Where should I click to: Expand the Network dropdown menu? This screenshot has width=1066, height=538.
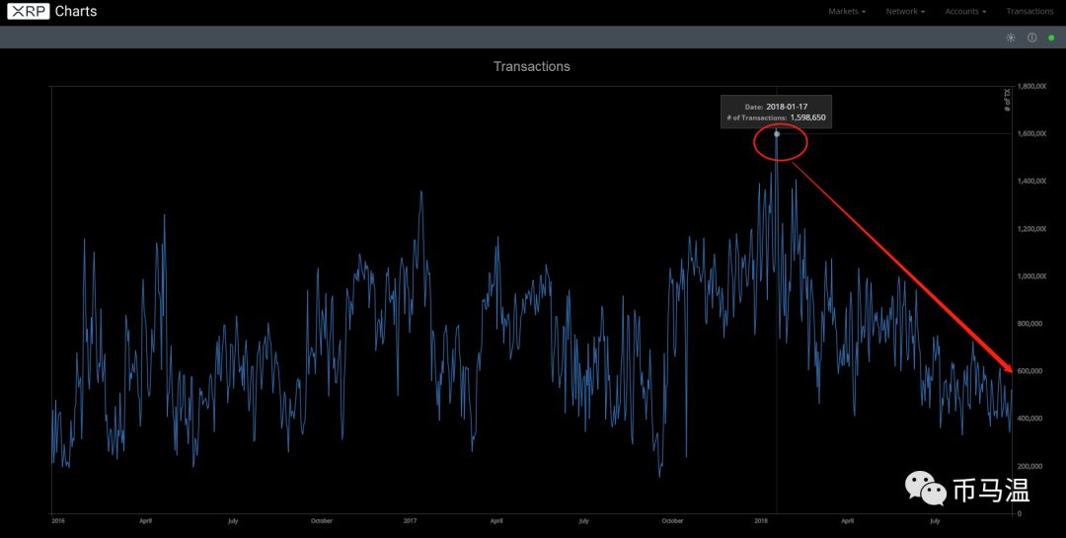pyautogui.click(x=905, y=12)
